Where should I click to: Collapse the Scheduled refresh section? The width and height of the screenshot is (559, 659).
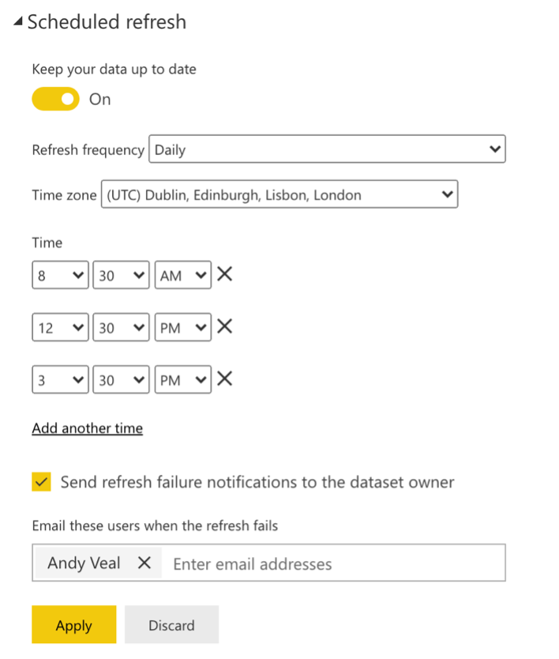pos(17,22)
